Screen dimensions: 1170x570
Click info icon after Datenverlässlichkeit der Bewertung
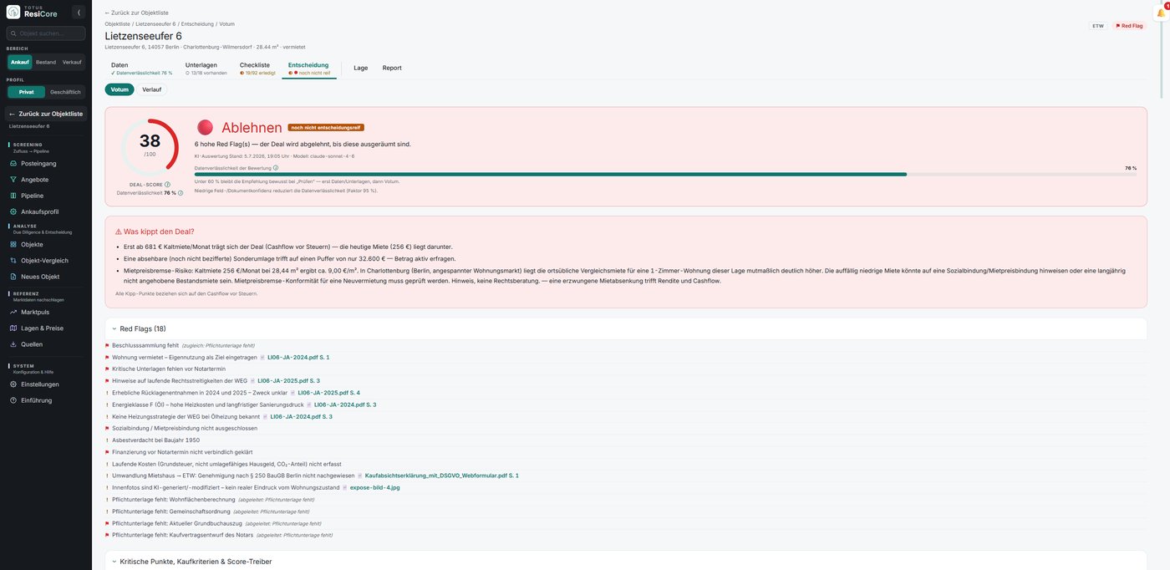[x=276, y=167]
